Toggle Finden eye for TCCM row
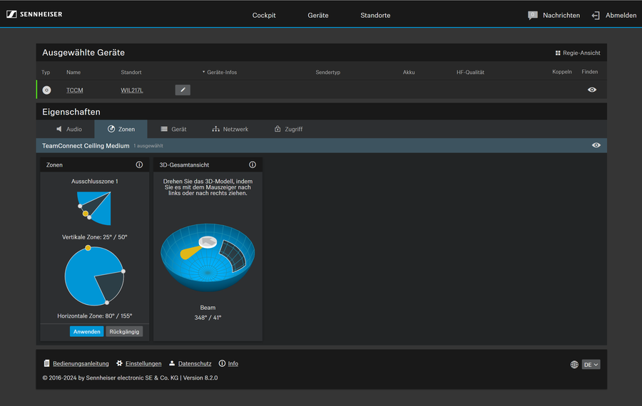 (x=591, y=90)
